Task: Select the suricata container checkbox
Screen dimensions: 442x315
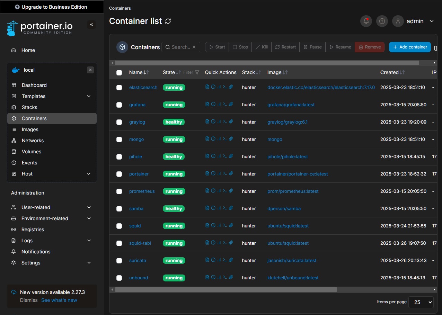Action: pos(119,261)
